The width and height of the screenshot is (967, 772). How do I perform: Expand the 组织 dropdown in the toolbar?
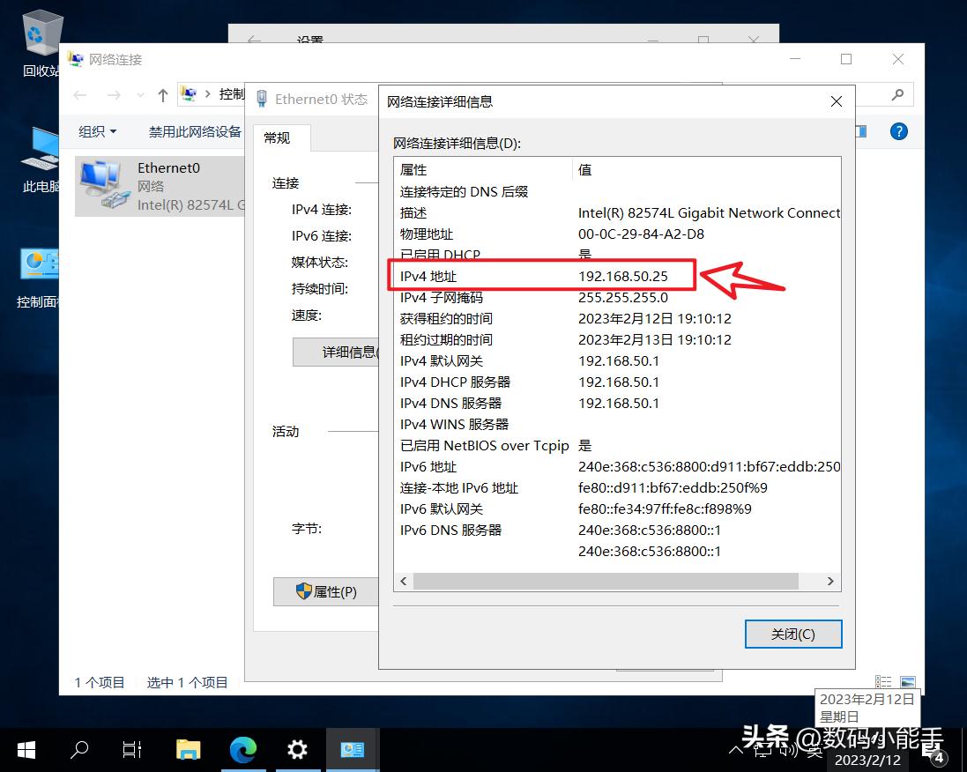(x=96, y=130)
